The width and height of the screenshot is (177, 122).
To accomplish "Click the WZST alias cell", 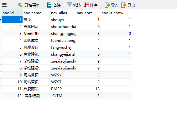I will coord(63,82).
